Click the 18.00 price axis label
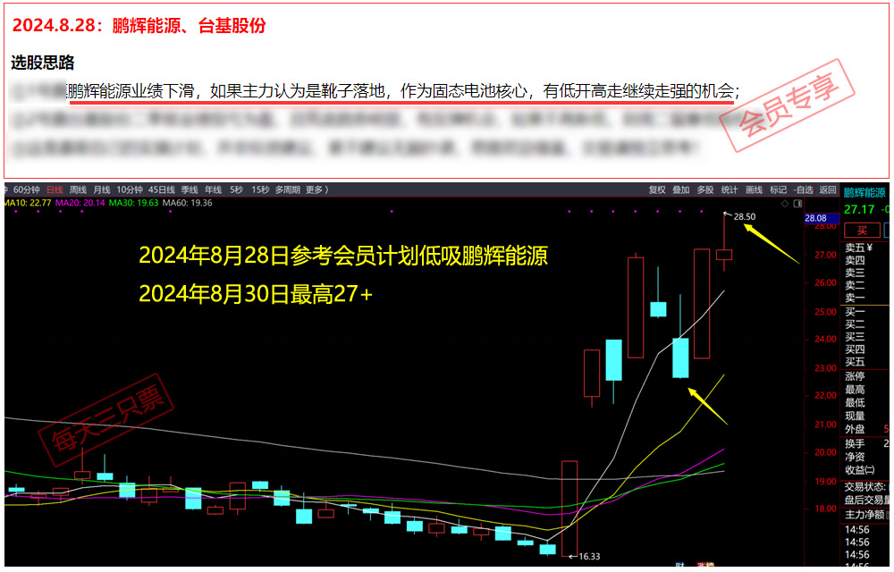This screenshot has width=894, height=572. click(825, 509)
